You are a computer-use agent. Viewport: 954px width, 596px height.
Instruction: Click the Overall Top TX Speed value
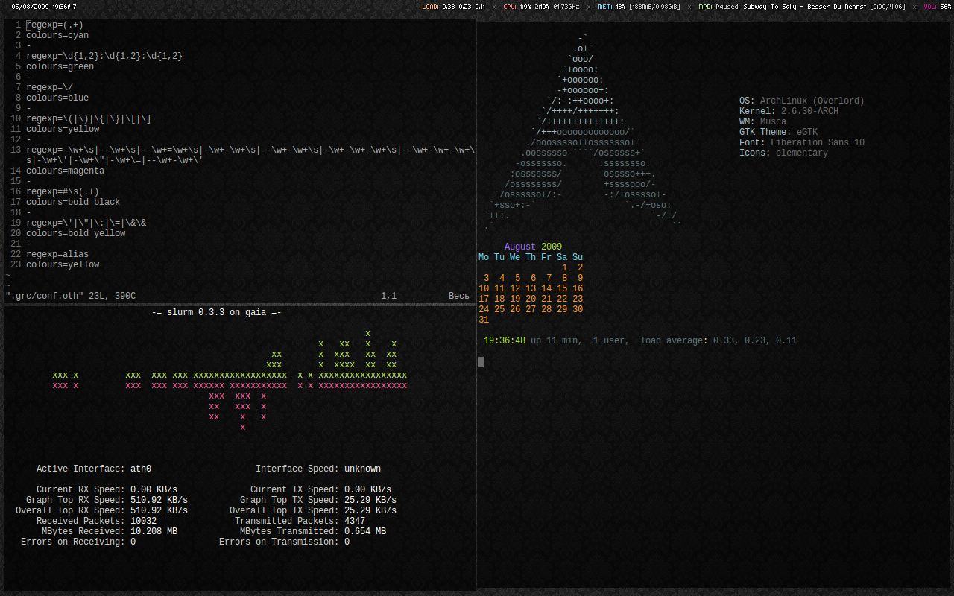[x=370, y=510]
